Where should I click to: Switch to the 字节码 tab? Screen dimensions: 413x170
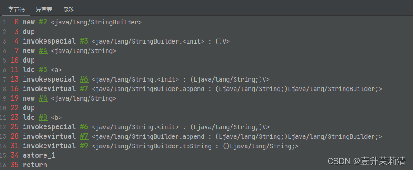pyautogui.click(x=16, y=10)
